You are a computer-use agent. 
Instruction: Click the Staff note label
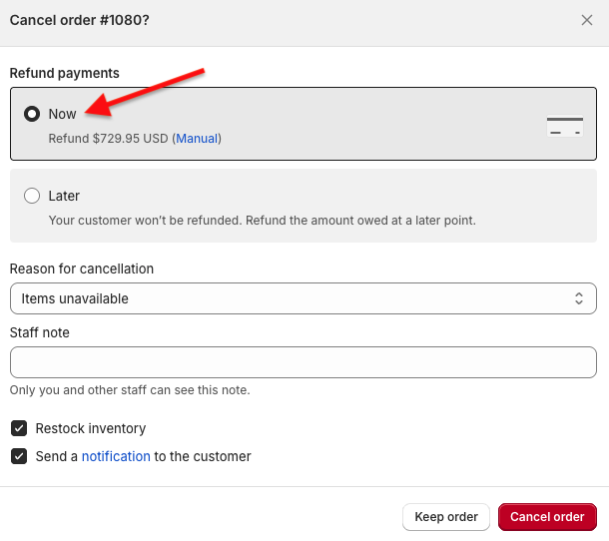tap(40, 332)
